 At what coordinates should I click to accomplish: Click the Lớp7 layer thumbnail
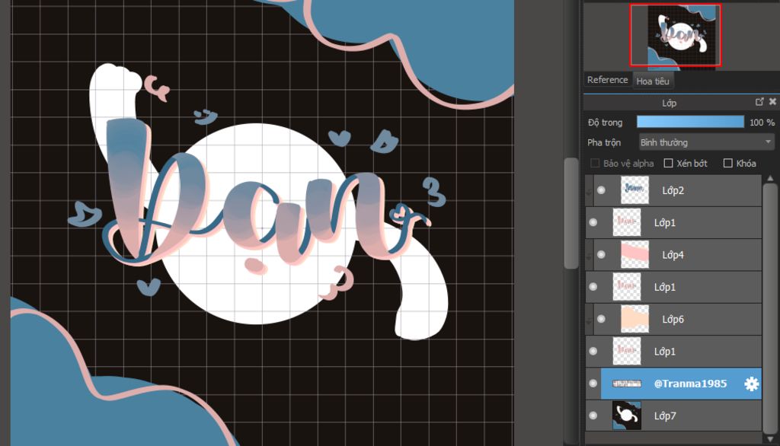pos(627,416)
